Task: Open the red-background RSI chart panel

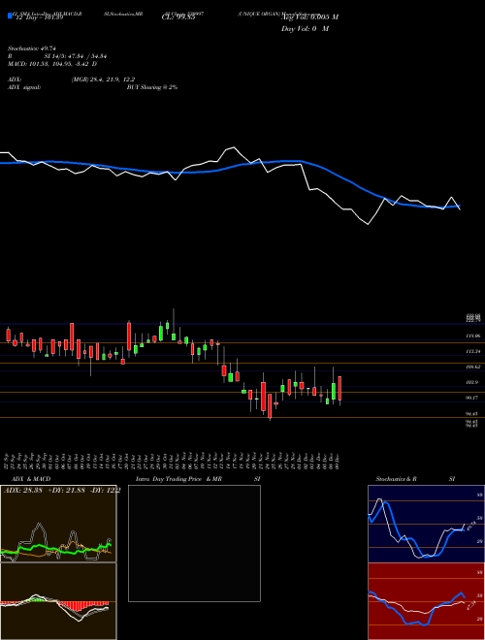Action: point(426,601)
